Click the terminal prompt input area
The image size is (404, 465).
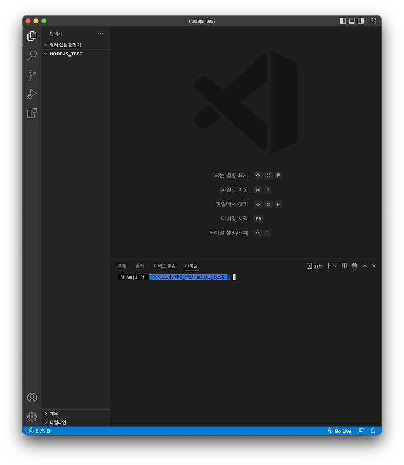(x=234, y=277)
